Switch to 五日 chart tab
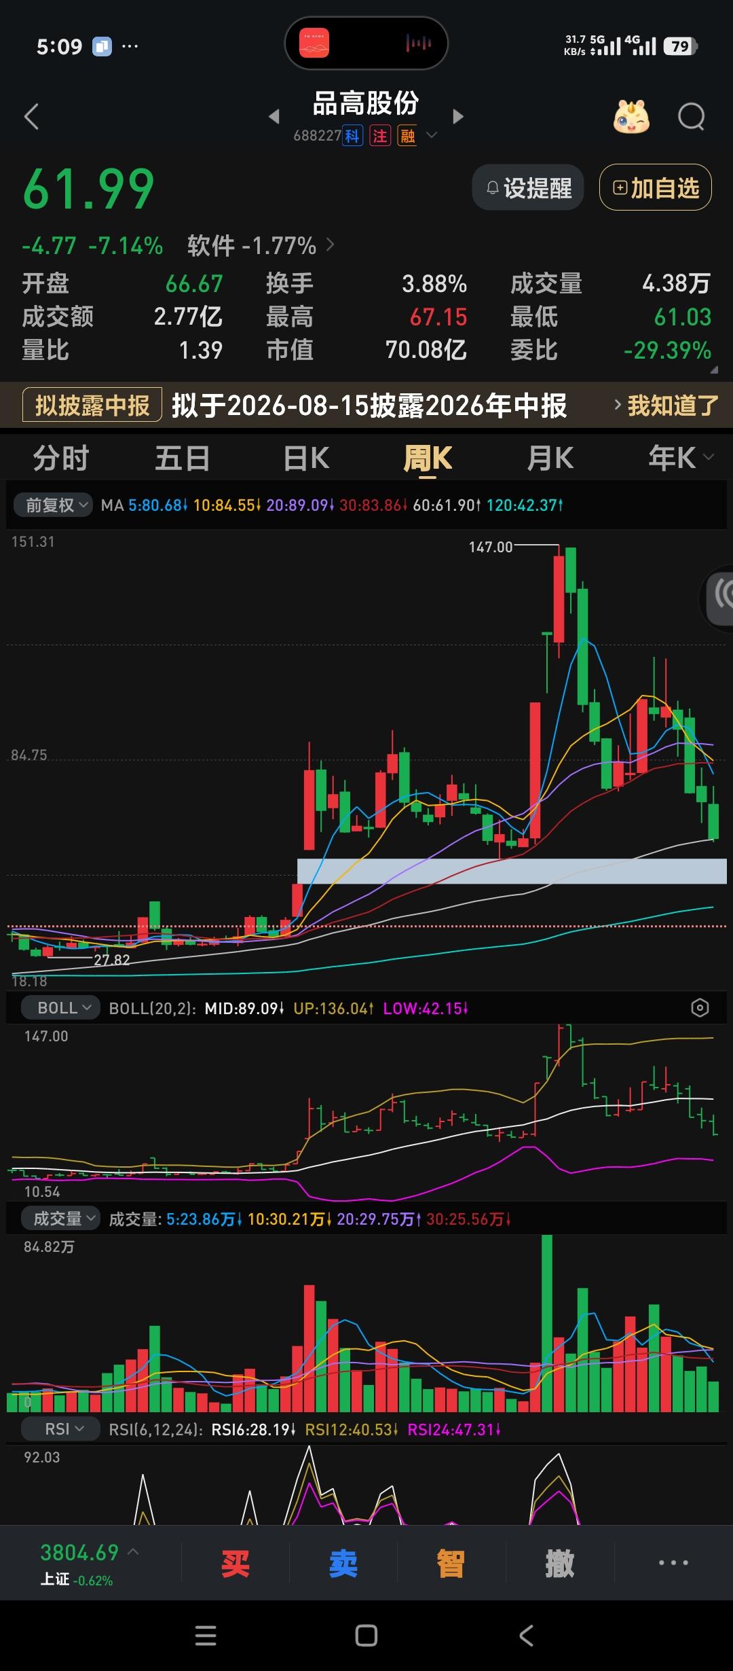Image resolution: width=733 pixels, height=1671 pixels. click(183, 459)
